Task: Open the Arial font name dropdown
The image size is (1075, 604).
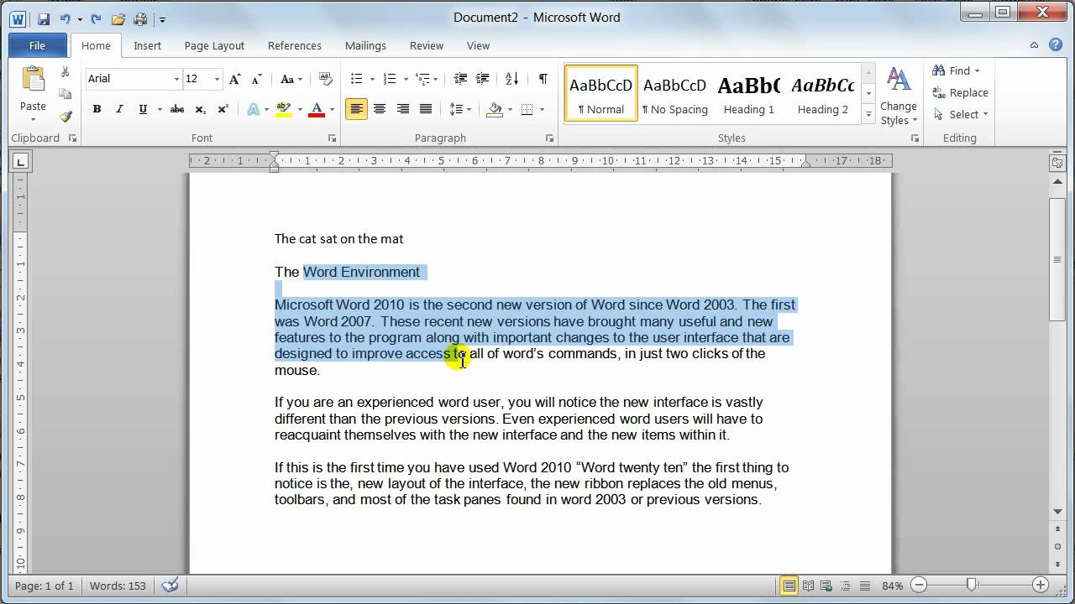Action: pyautogui.click(x=176, y=79)
